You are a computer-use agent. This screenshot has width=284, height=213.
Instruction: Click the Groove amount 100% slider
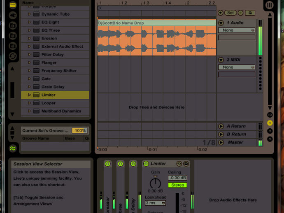pyautogui.click(x=80, y=130)
